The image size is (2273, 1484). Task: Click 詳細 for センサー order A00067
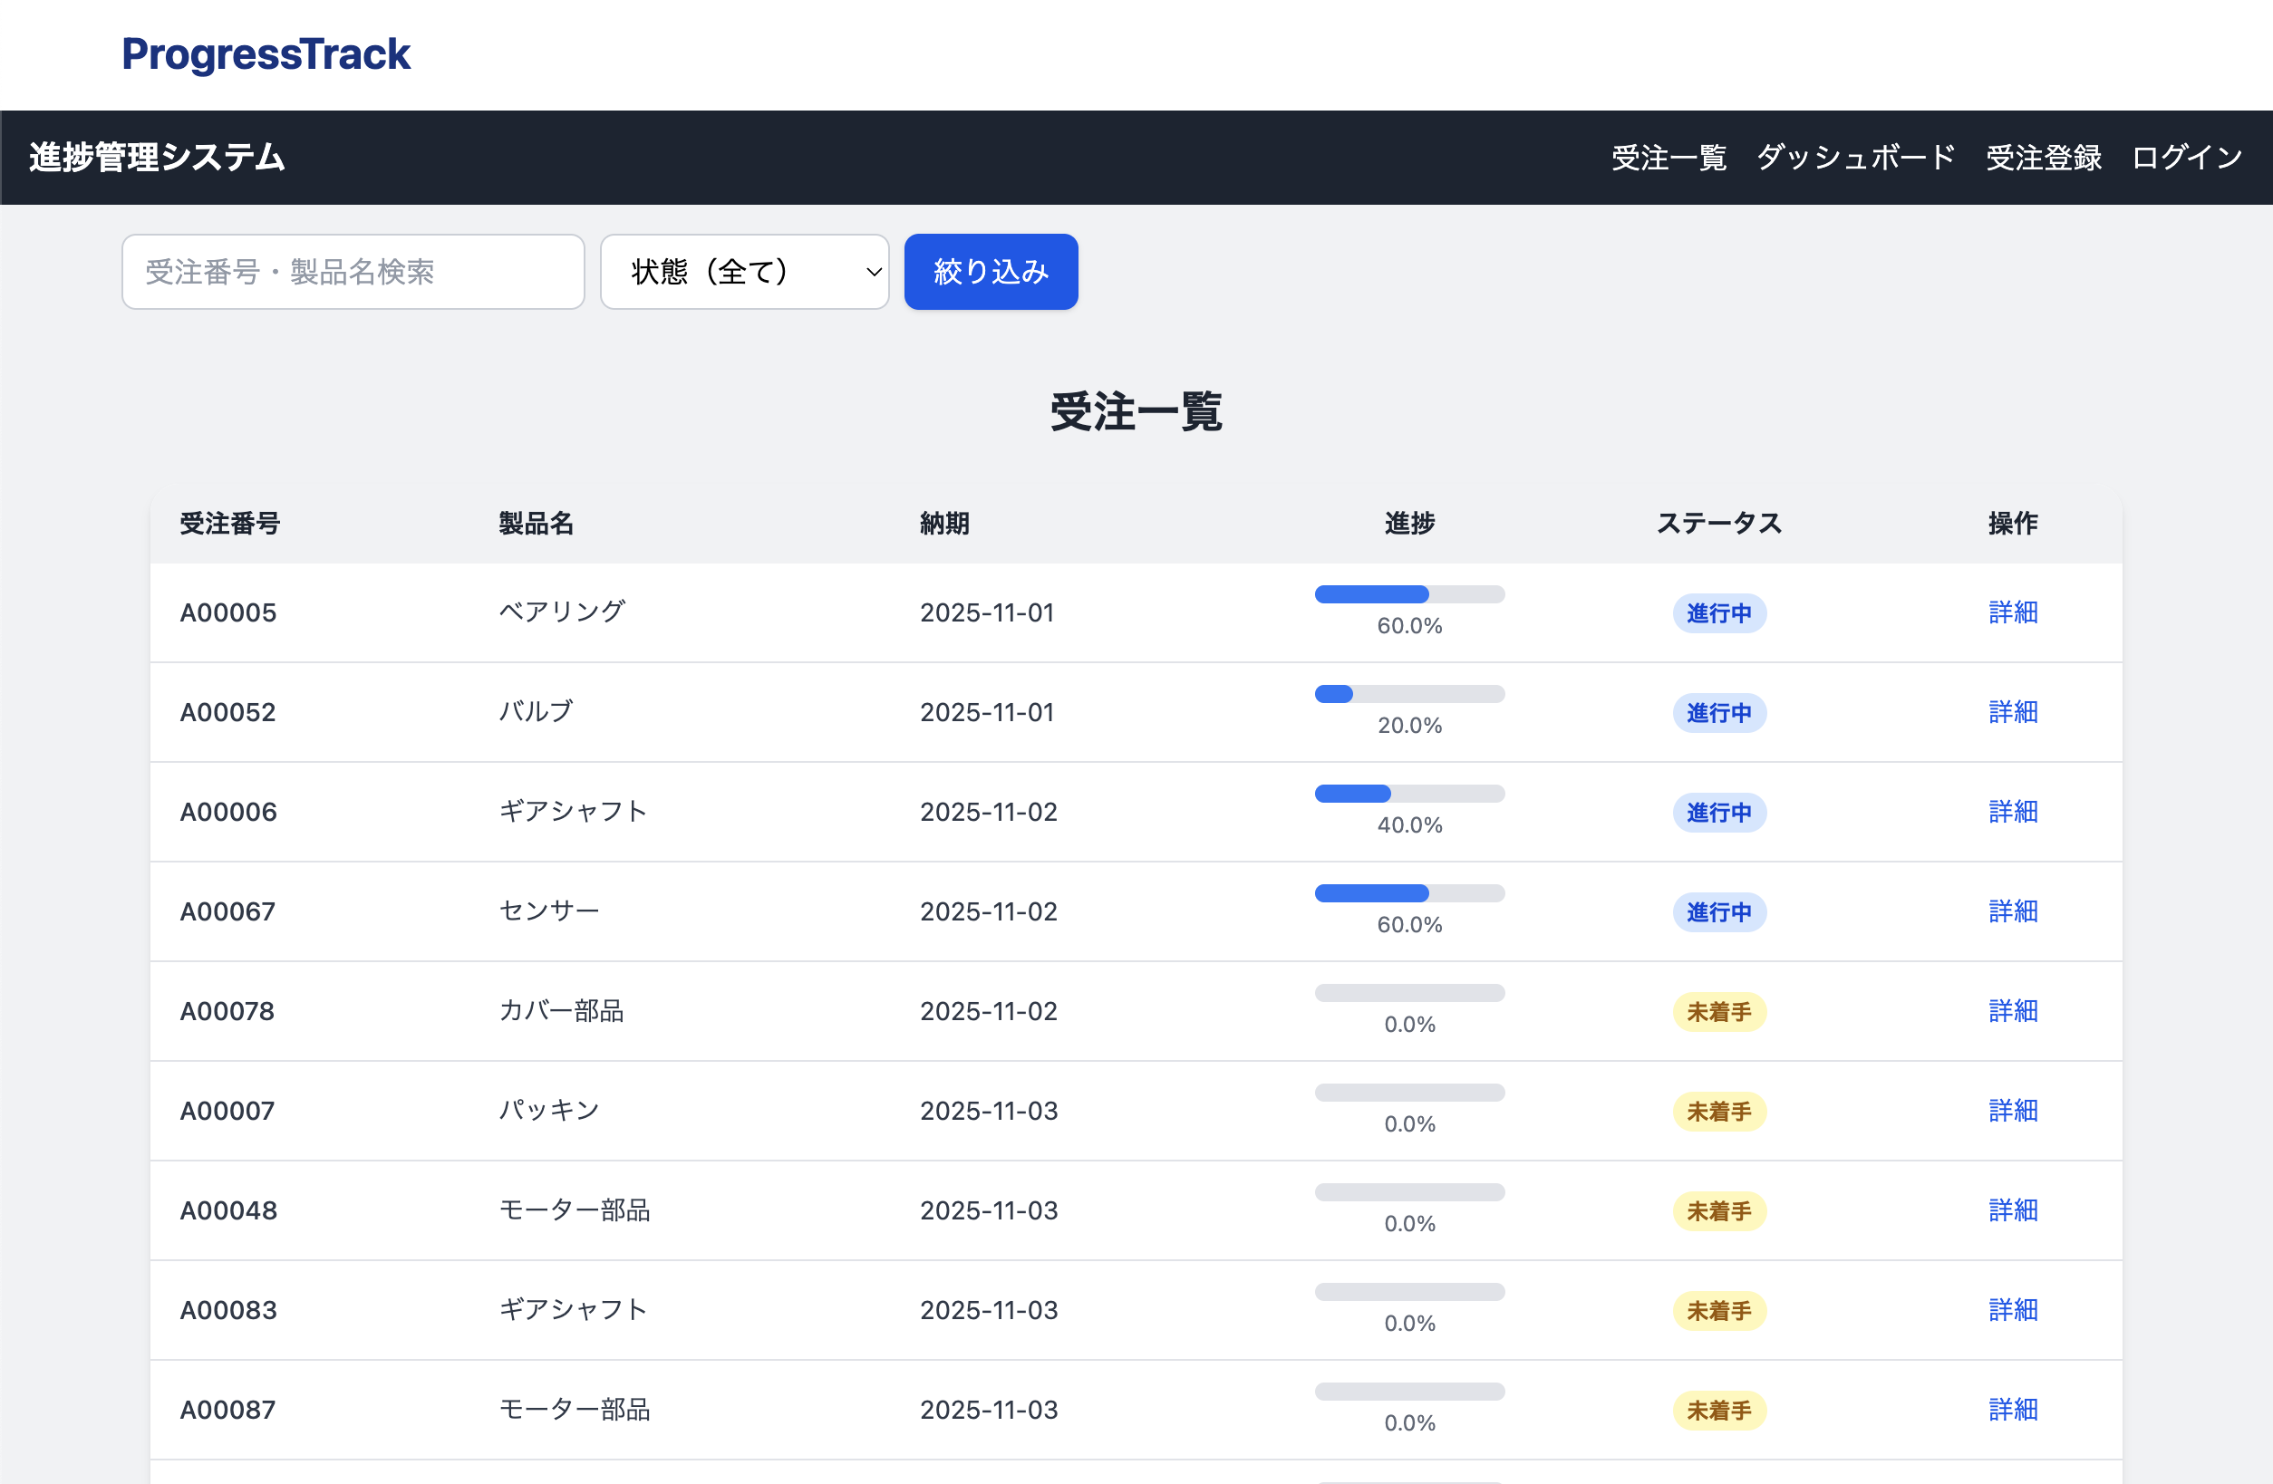tap(2012, 911)
